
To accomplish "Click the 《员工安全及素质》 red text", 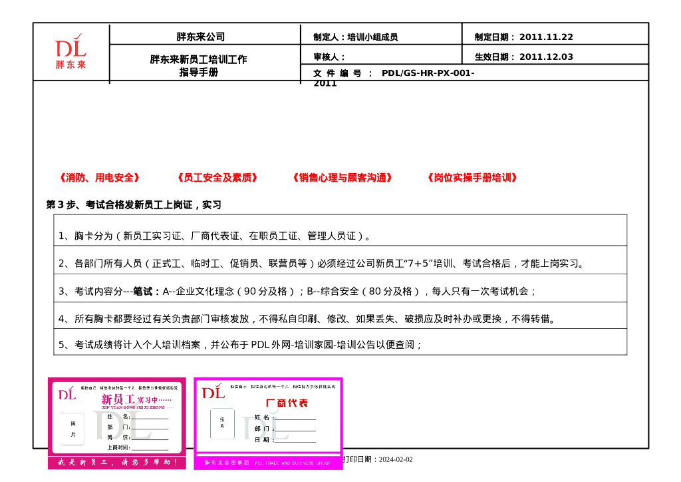I will [217, 177].
